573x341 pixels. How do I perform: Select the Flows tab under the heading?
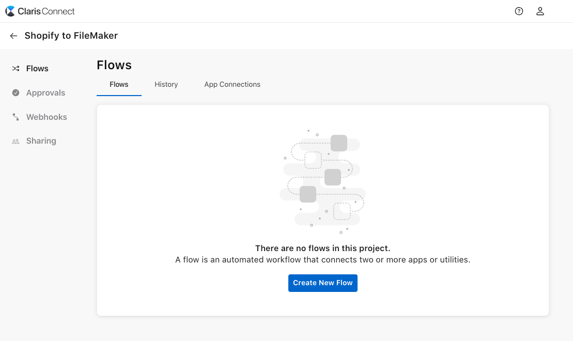[119, 84]
